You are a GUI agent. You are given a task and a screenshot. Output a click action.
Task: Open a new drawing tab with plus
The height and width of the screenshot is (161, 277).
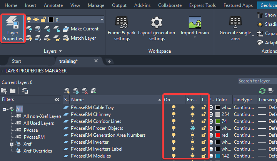[x=110, y=61]
